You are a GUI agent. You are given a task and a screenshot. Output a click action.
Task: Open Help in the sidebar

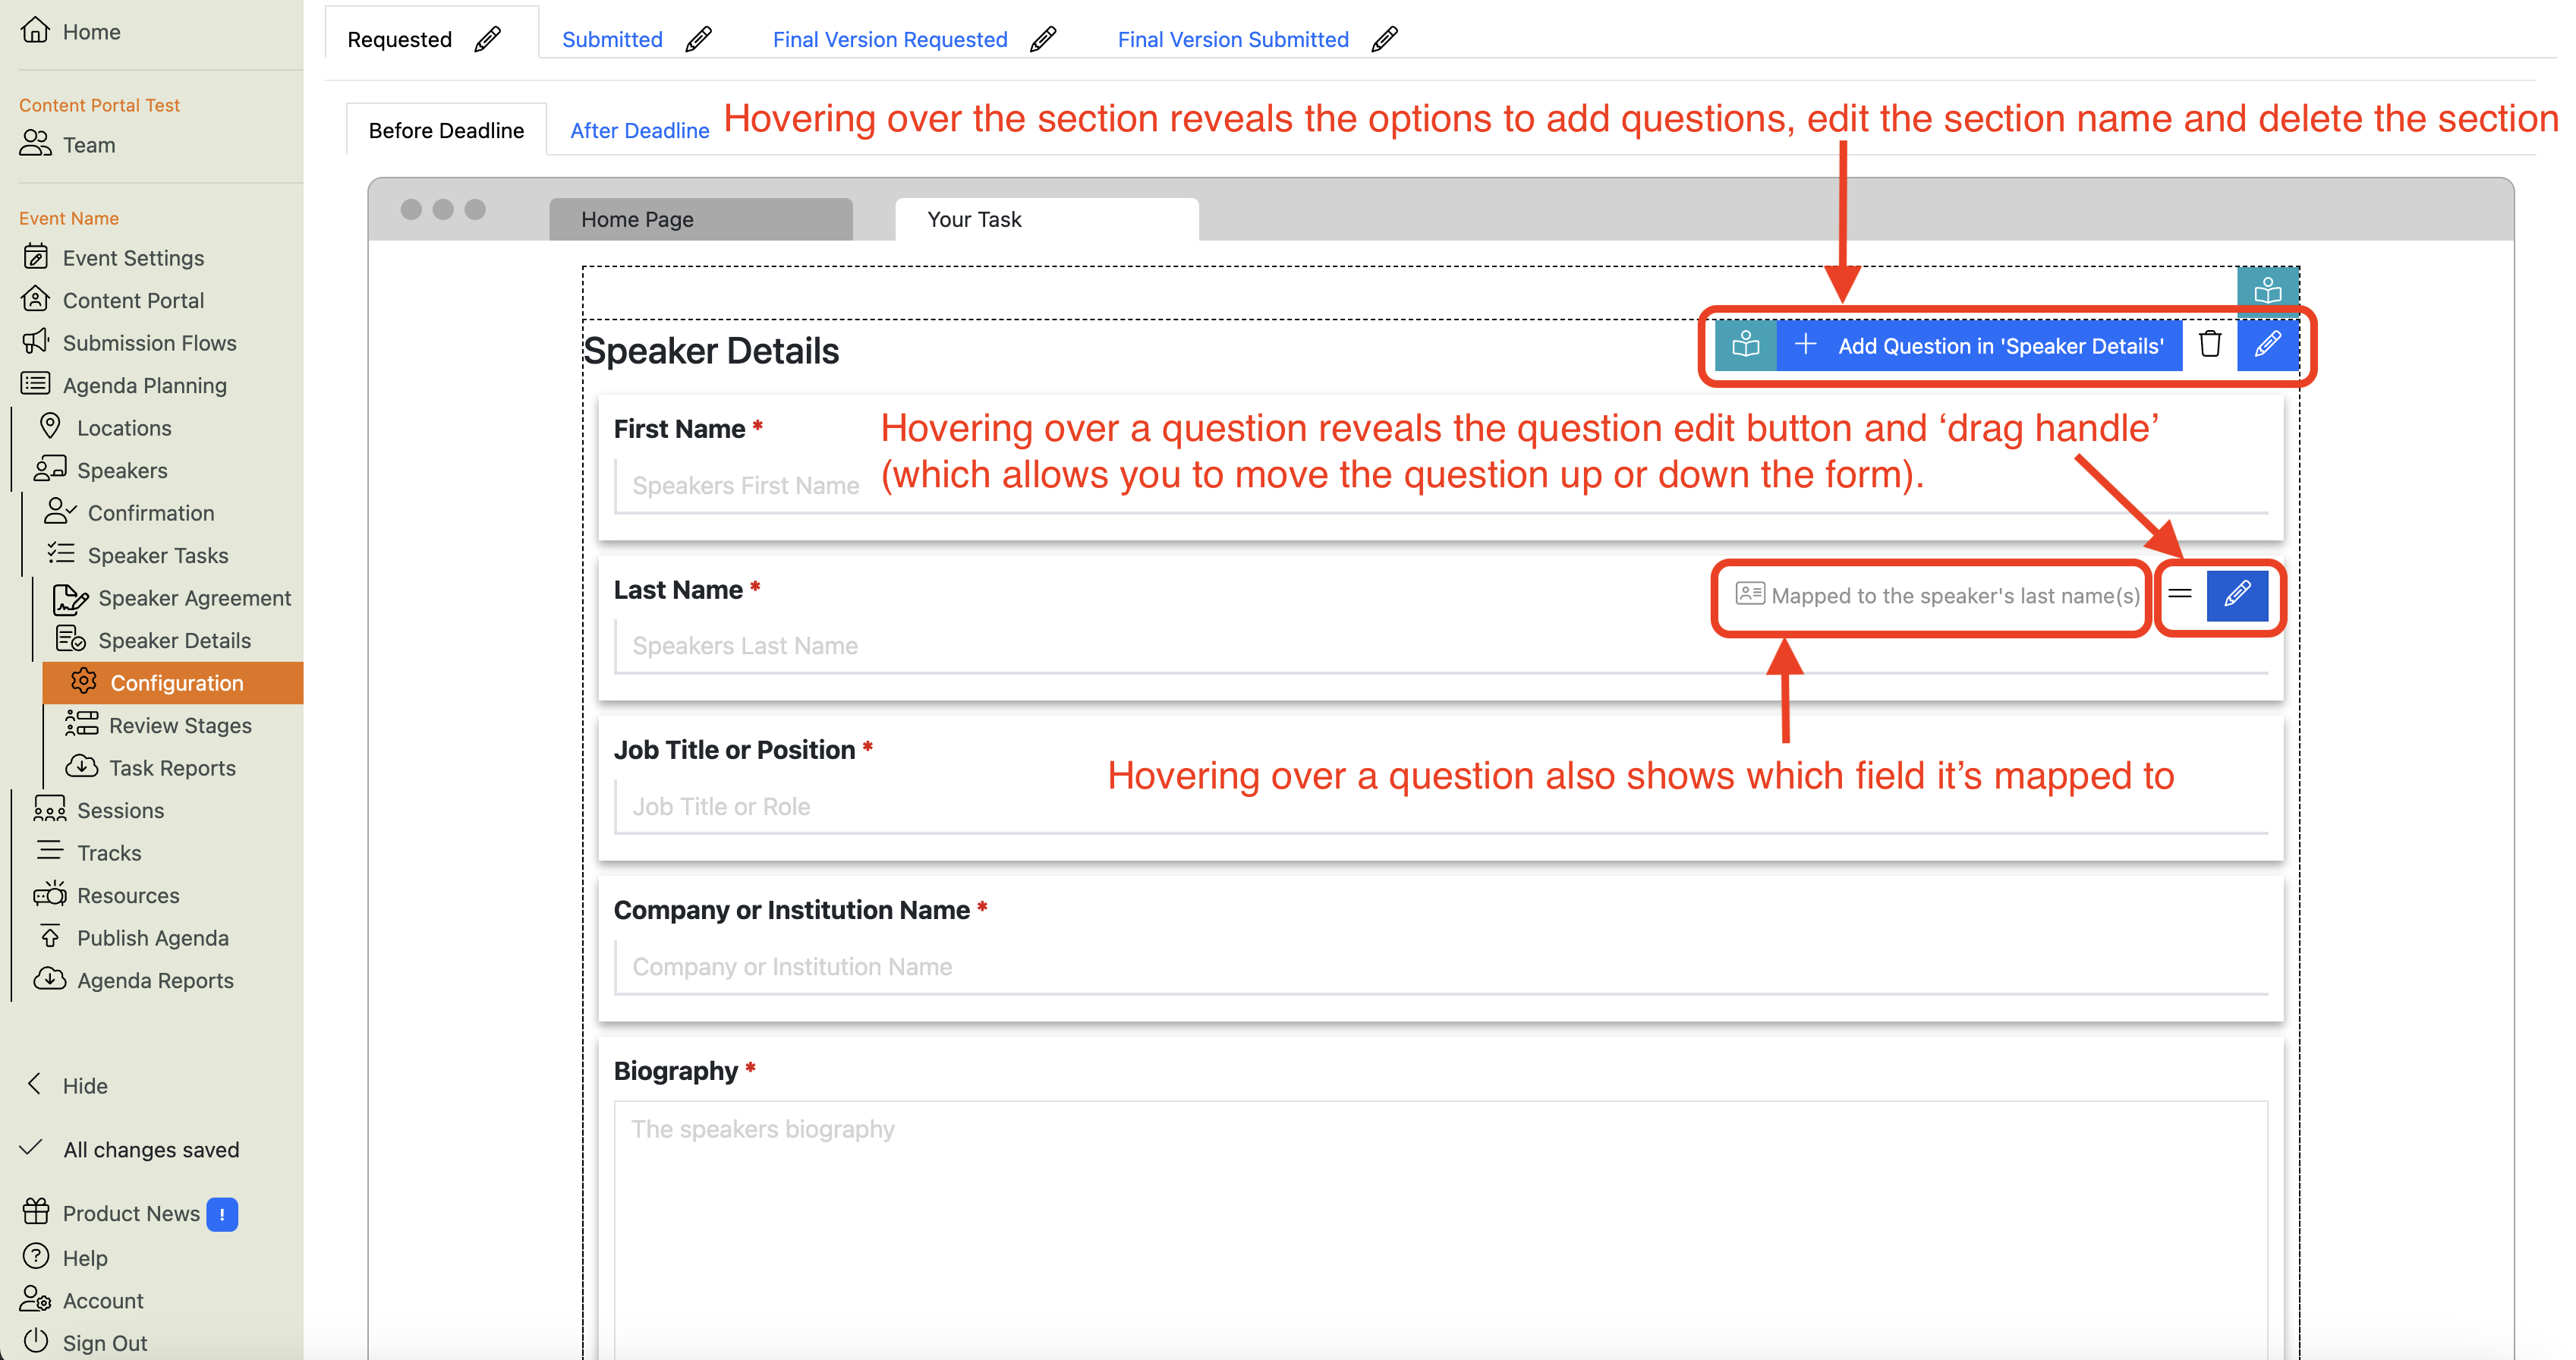pyautogui.click(x=65, y=1257)
